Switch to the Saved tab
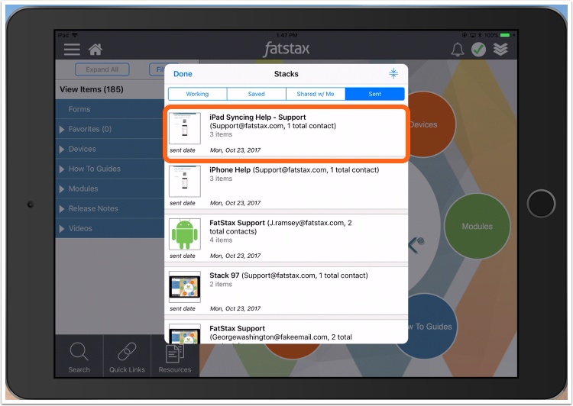Image resolution: width=573 pixels, height=406 pixels. tap(256, 94)
